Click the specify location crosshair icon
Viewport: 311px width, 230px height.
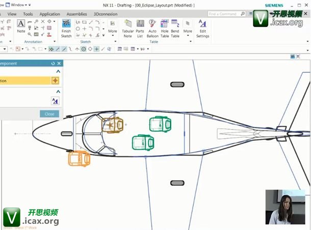pos(55,80)
